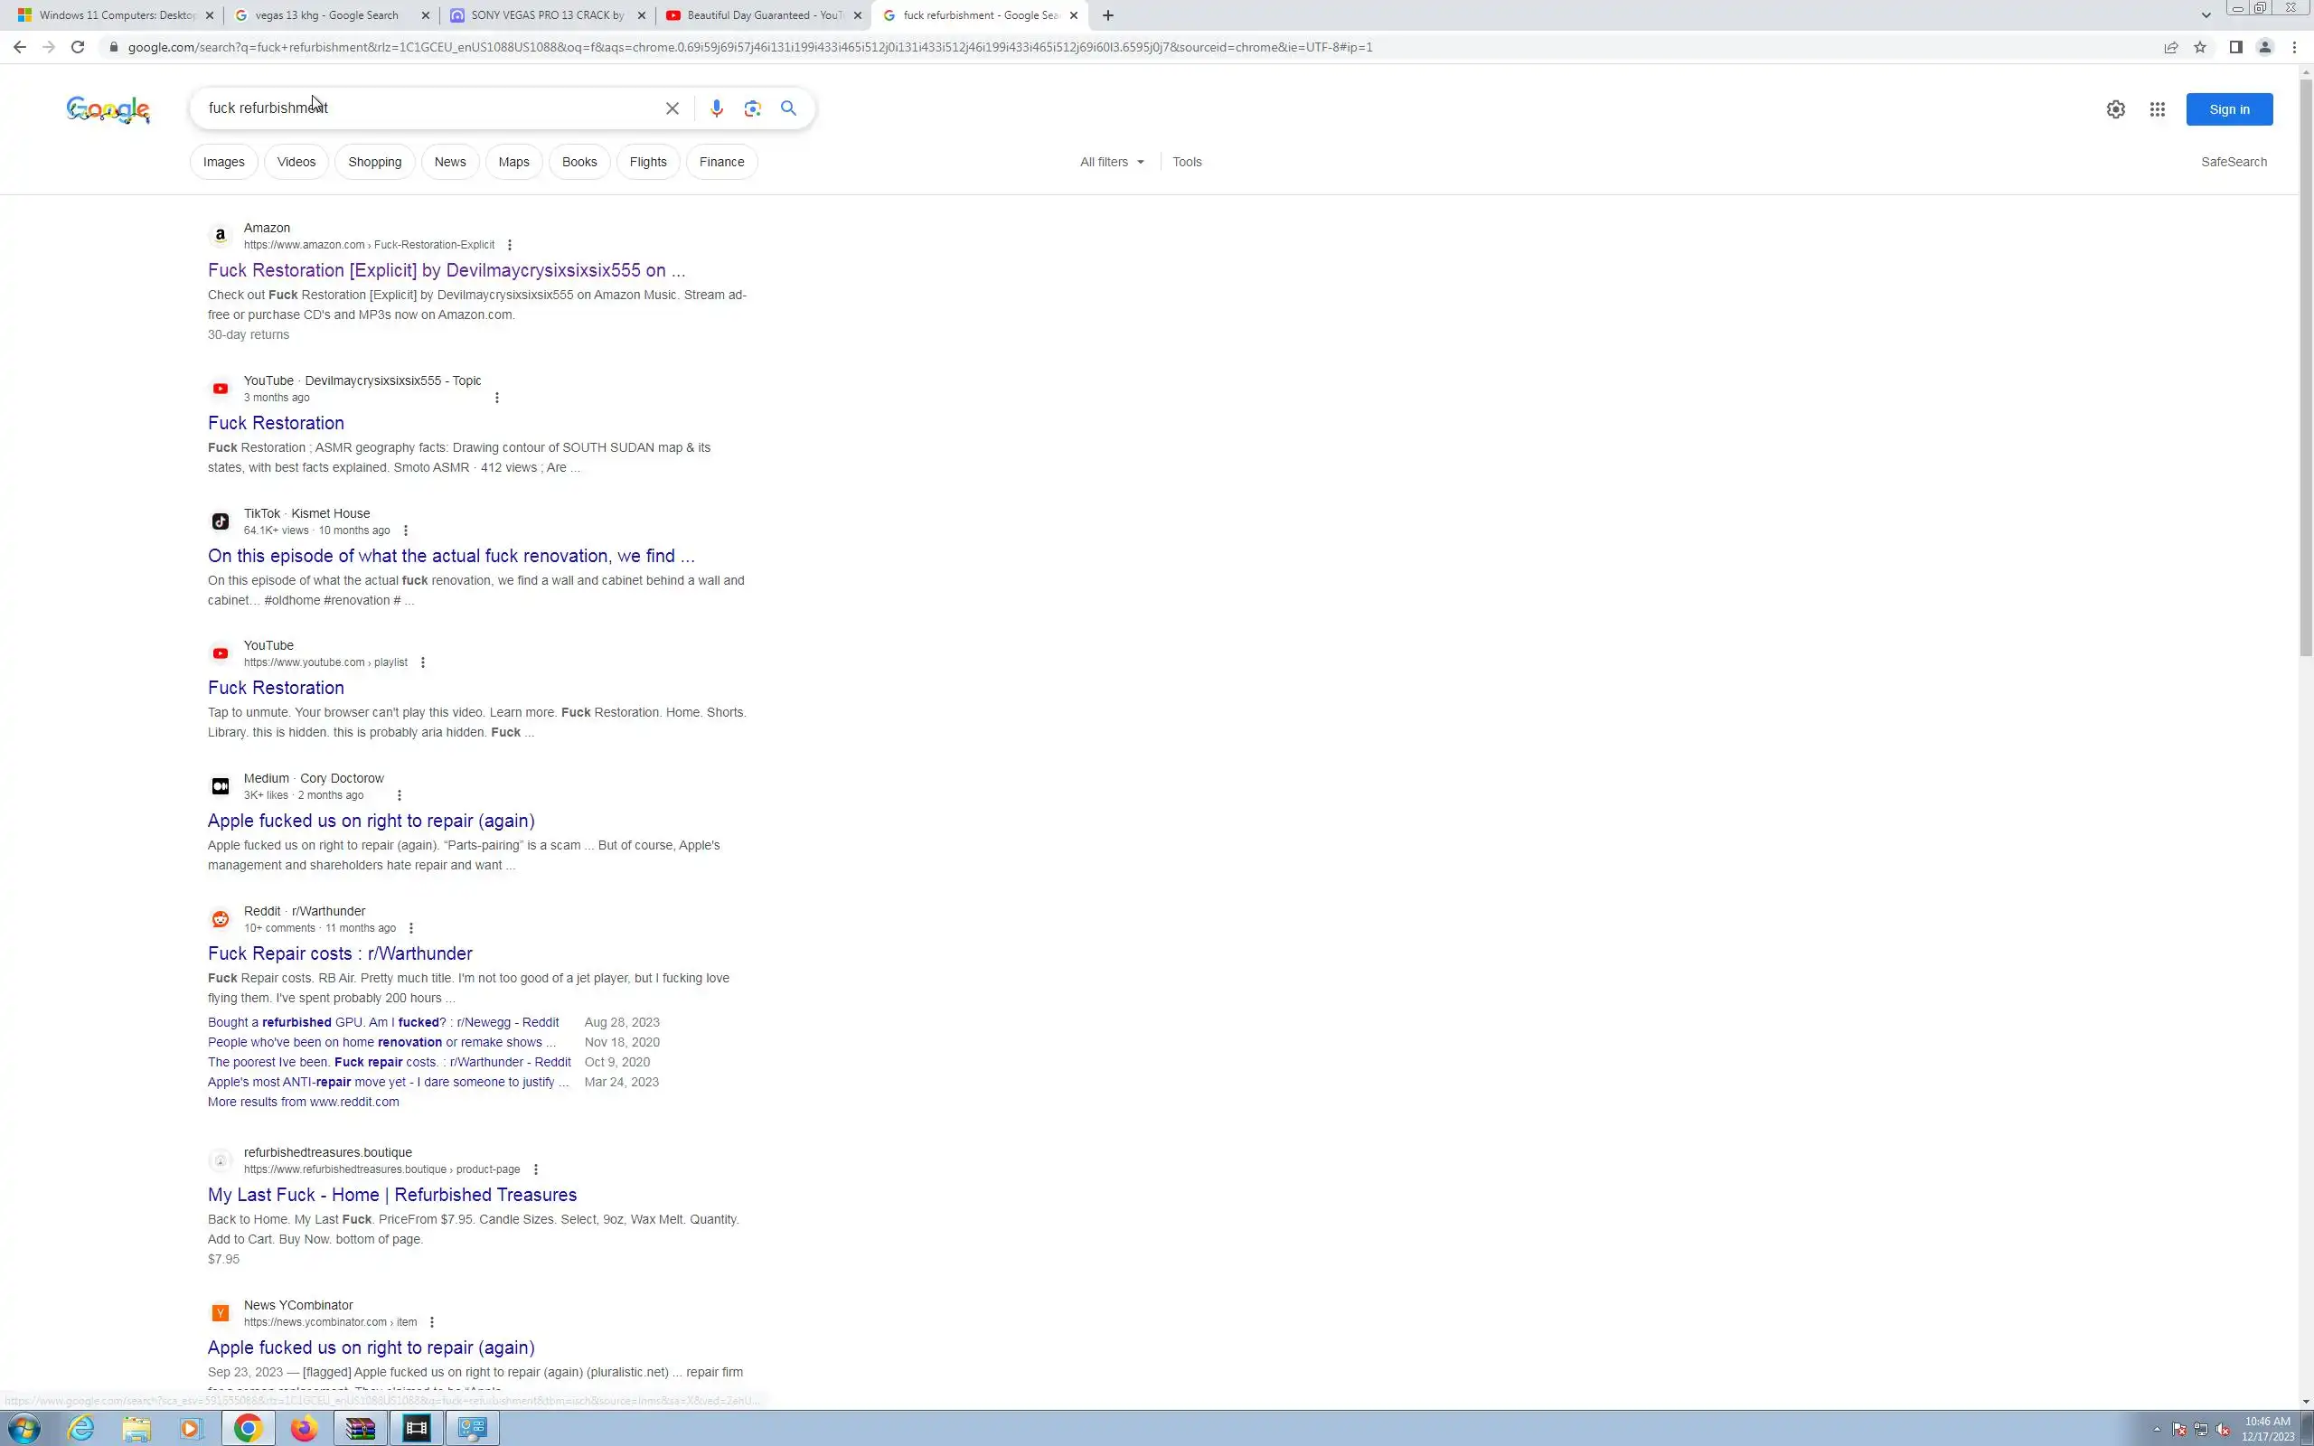Screen dimensions: 2314x1446
Task: Click the magnifier search submit icon
Action: (788, 109)
